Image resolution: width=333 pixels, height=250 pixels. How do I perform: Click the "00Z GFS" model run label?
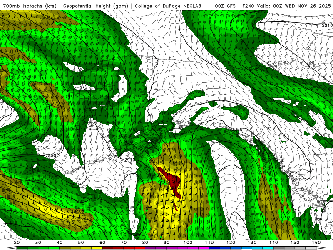tap(225, 6)
